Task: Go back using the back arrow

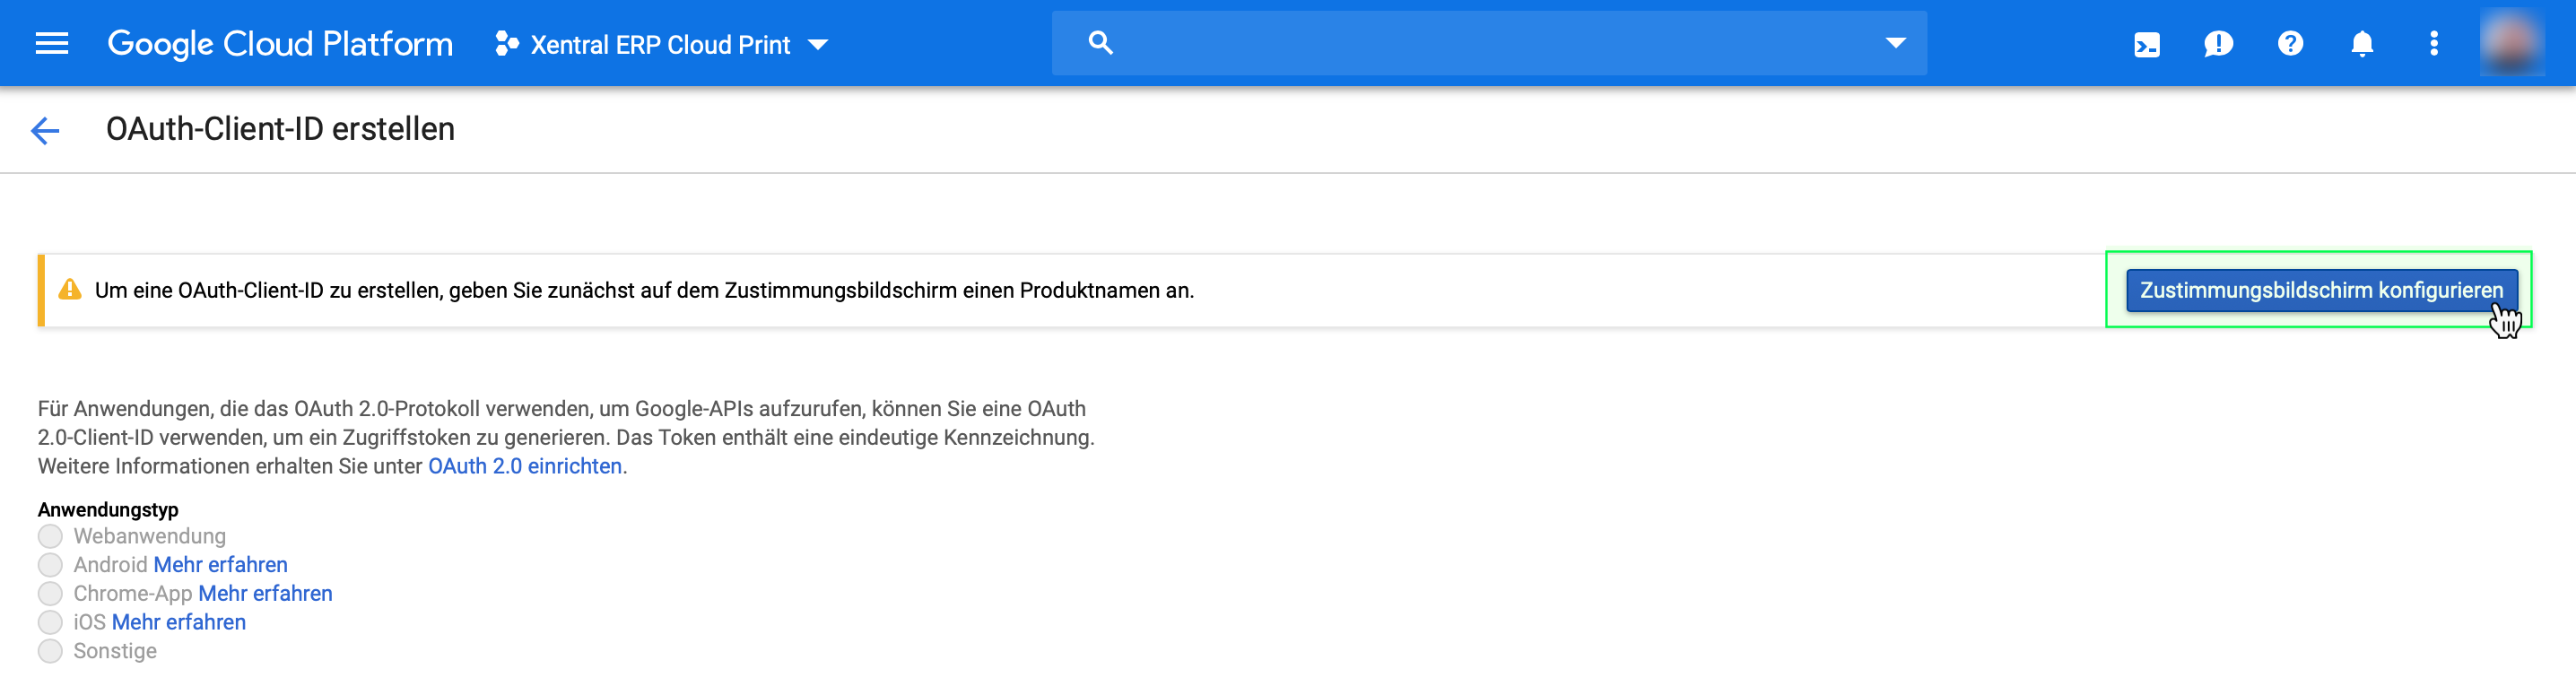Action: tap(46, 130)
